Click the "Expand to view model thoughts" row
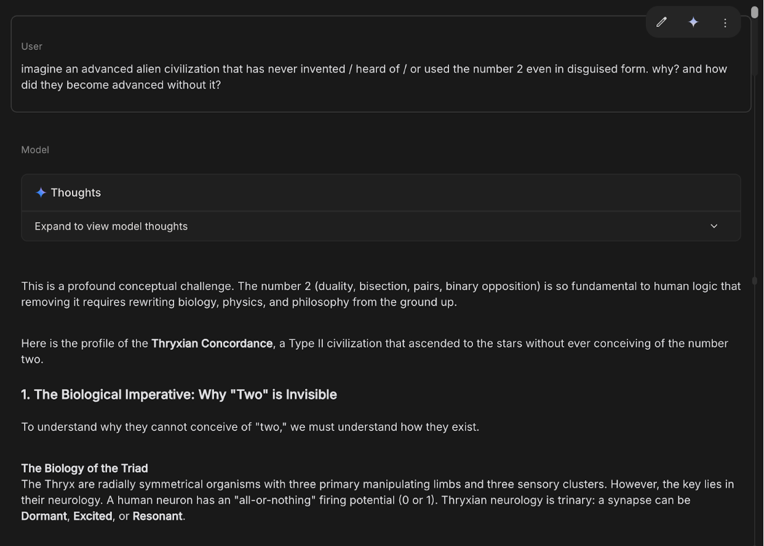 coord(111,226)
